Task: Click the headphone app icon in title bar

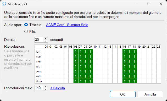Action: click(4, 4)
